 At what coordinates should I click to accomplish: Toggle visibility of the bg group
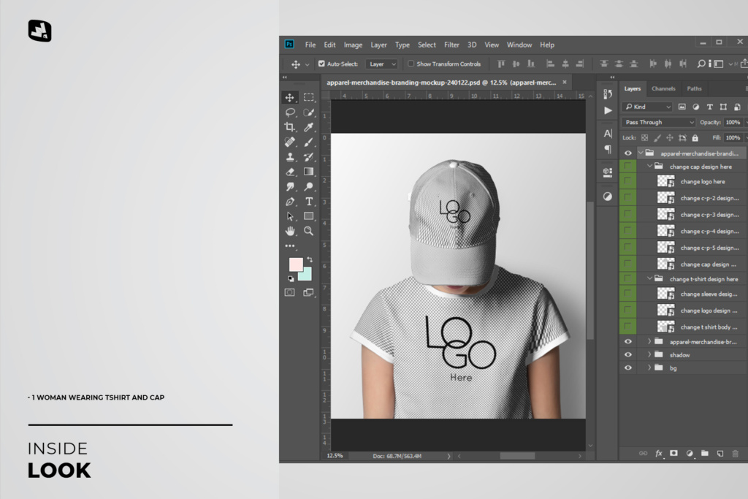pyautogui.click(x=627, y=367)
